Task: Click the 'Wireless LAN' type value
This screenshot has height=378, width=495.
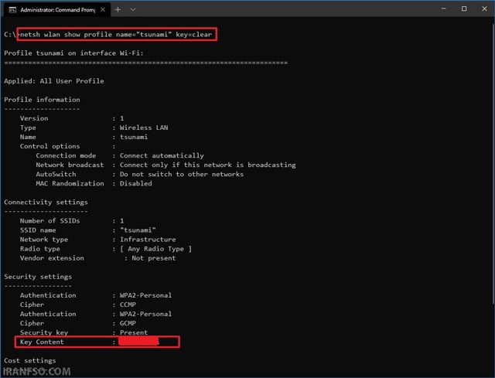Action: coord(144,128)
